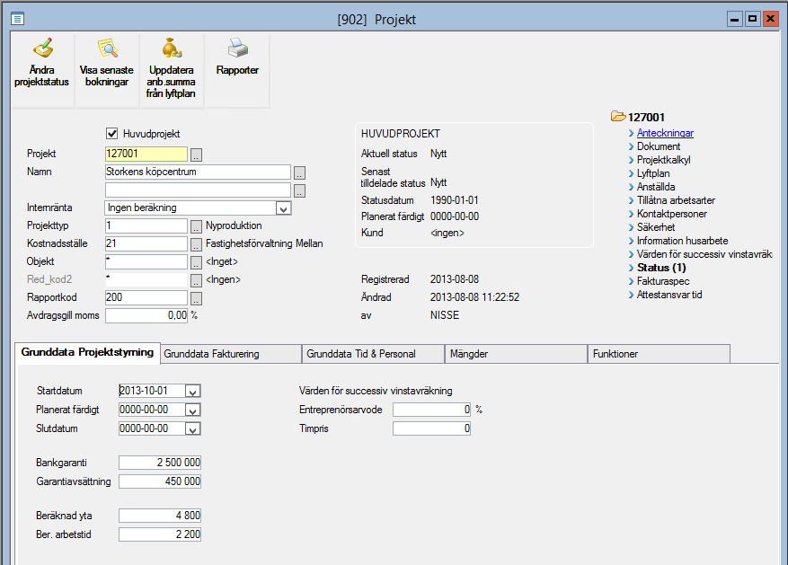Open the Mängder tab
Image resolution: width=788 pixels, height=565 pixels.
(x=516, y=354)
